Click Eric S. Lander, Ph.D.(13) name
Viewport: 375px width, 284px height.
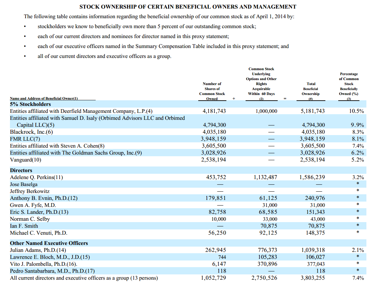[x=39, y=212]
